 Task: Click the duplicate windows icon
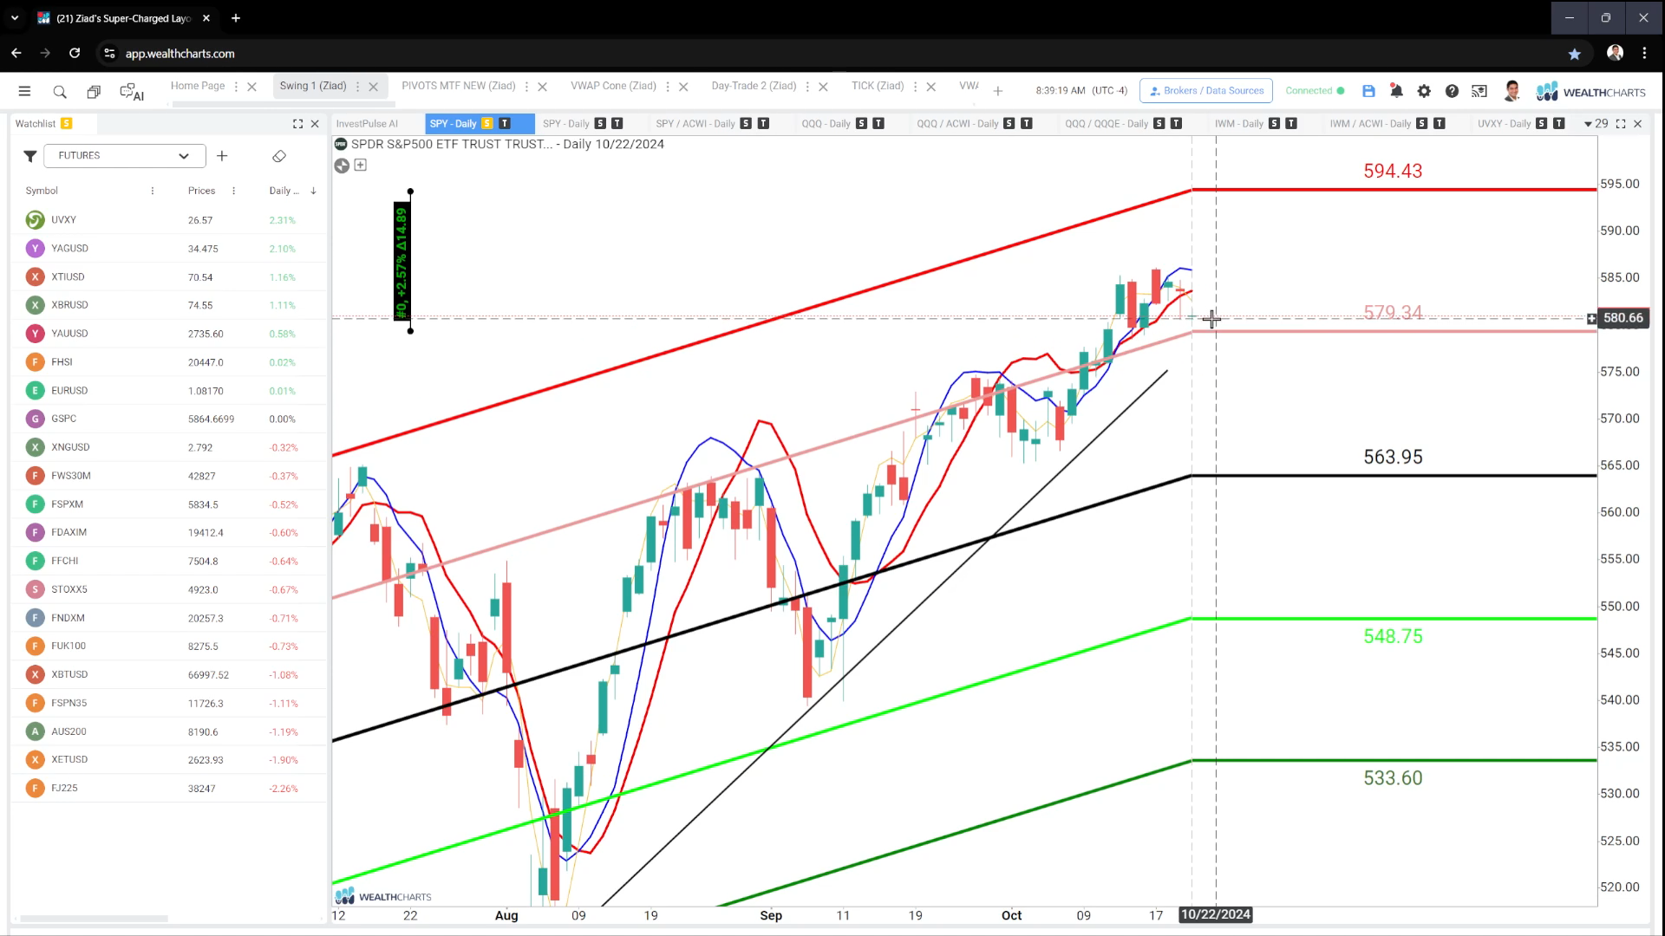94,91
